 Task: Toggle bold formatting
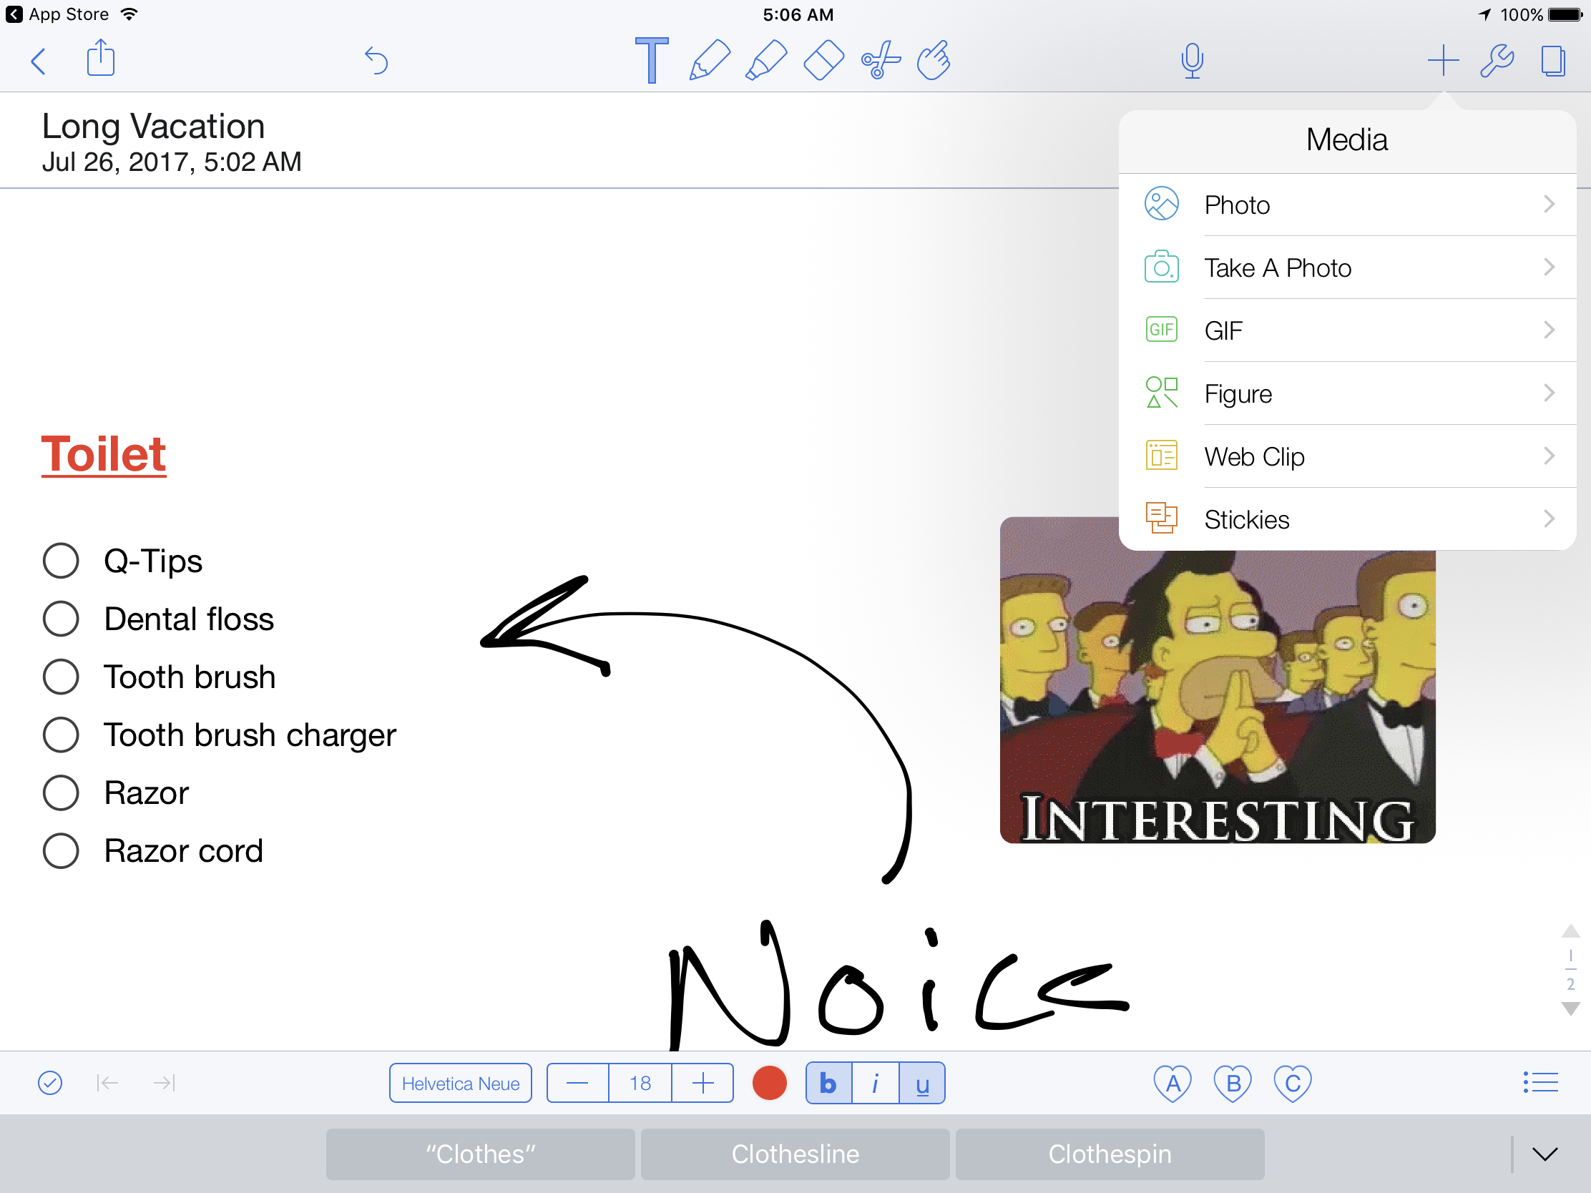pos(828,1083)
